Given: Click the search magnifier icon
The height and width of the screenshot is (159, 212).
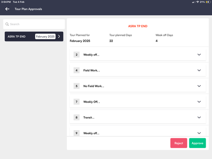Looking at the screenshot, I should (7, 24).
